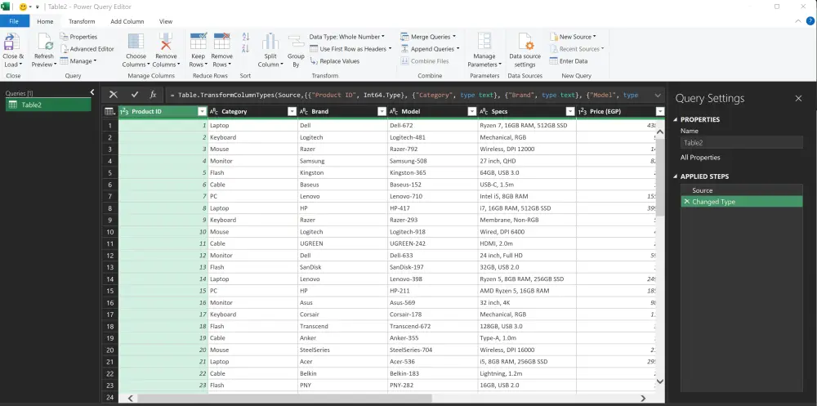Click the help question mark icon
The width and height of the screenshot is (817, 406).
810,21
